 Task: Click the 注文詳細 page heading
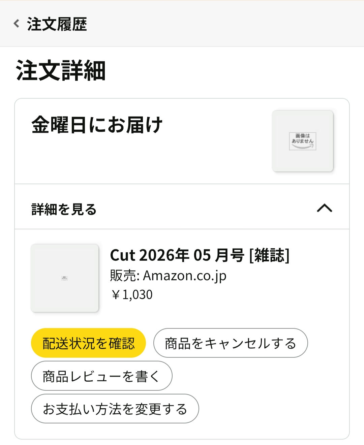coord(61,71)
